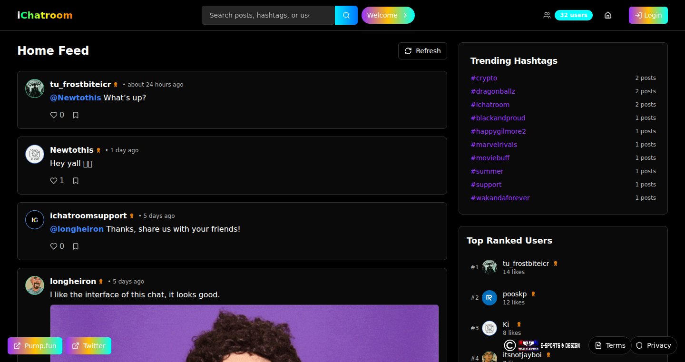Open ichatroomsupport's profile avatar

tap(35, 220)
